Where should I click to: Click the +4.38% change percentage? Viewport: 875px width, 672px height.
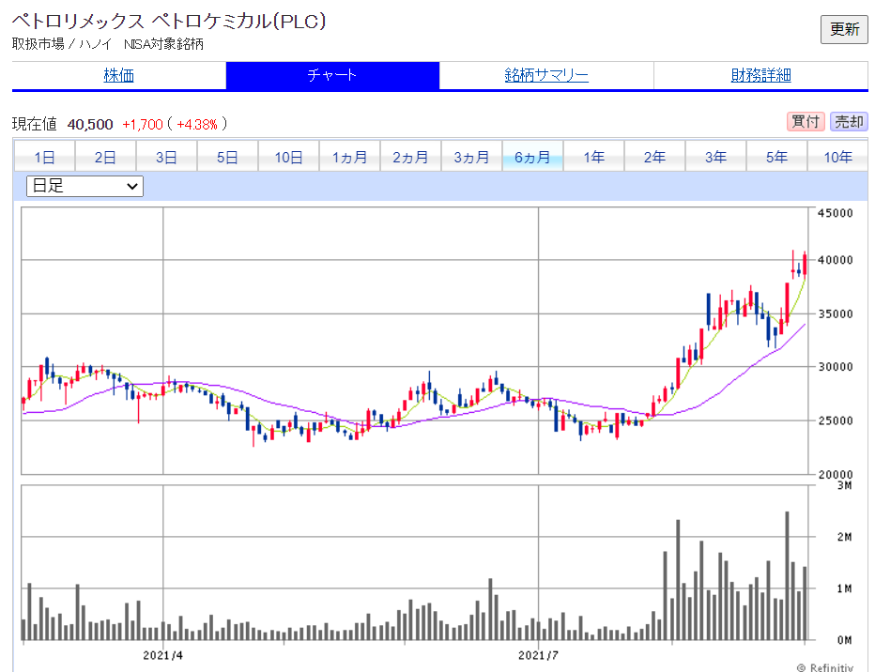click(197, 124)
